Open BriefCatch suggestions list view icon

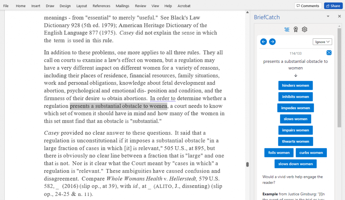287,30
